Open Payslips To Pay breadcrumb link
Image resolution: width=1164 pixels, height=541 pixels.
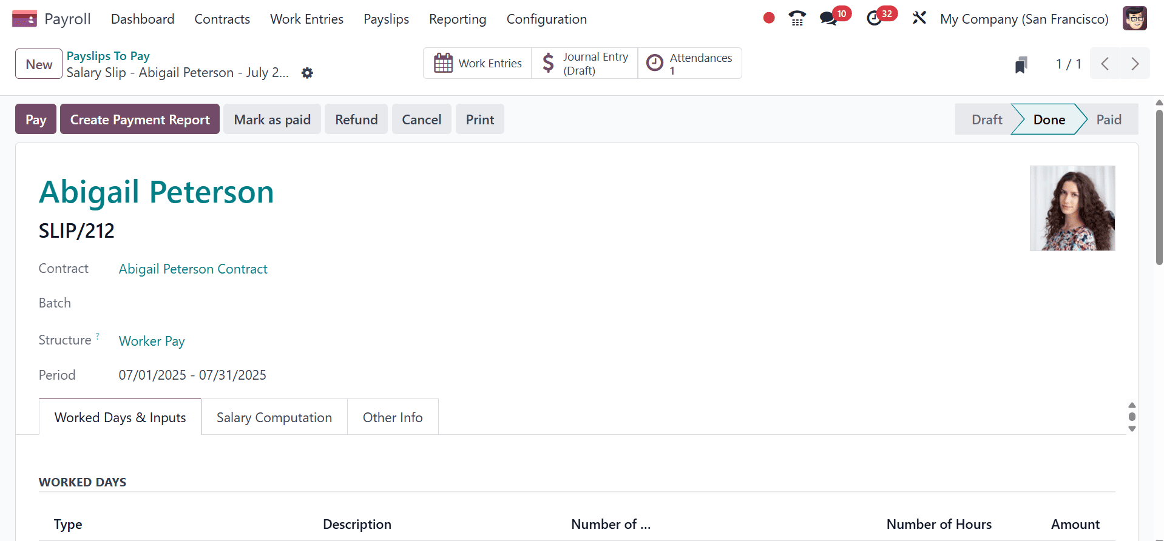108,56
